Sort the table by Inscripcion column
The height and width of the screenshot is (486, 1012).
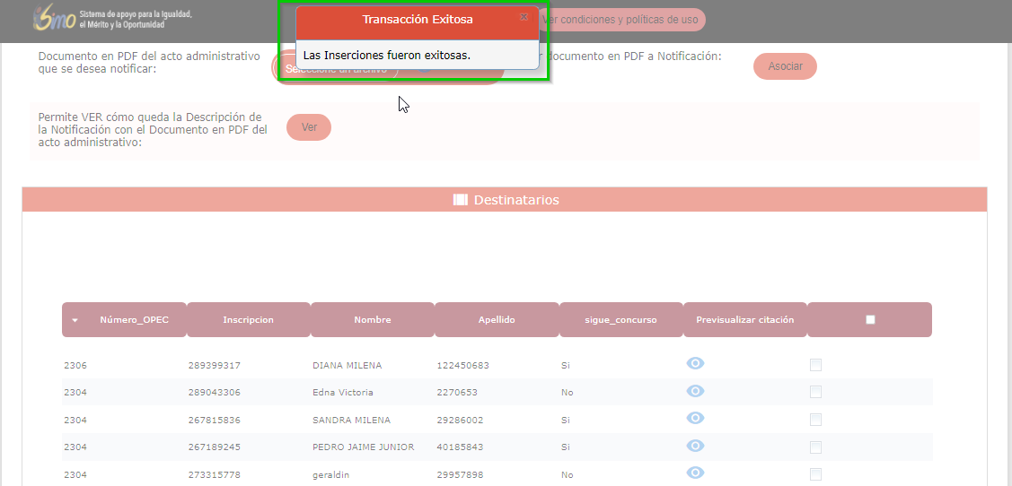248,320
